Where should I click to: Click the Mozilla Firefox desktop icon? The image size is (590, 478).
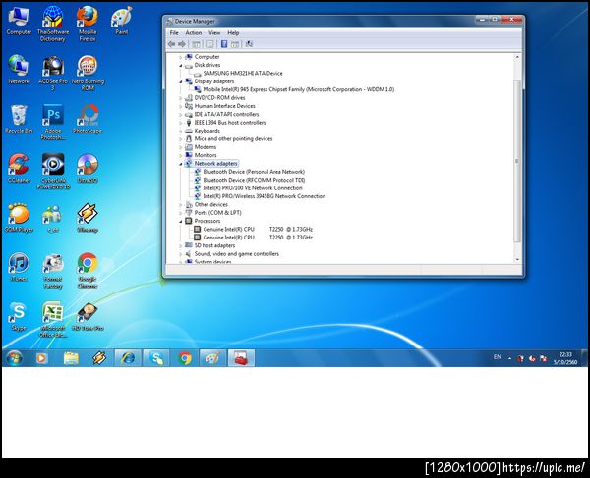point(88,24)
